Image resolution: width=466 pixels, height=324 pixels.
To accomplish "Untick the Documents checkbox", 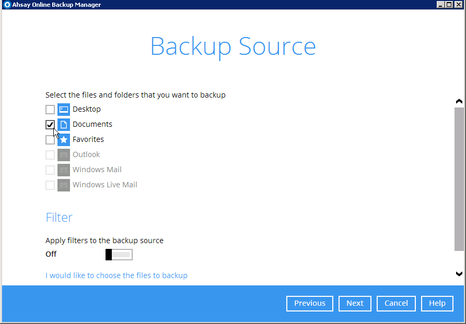I will coord(50,125).
